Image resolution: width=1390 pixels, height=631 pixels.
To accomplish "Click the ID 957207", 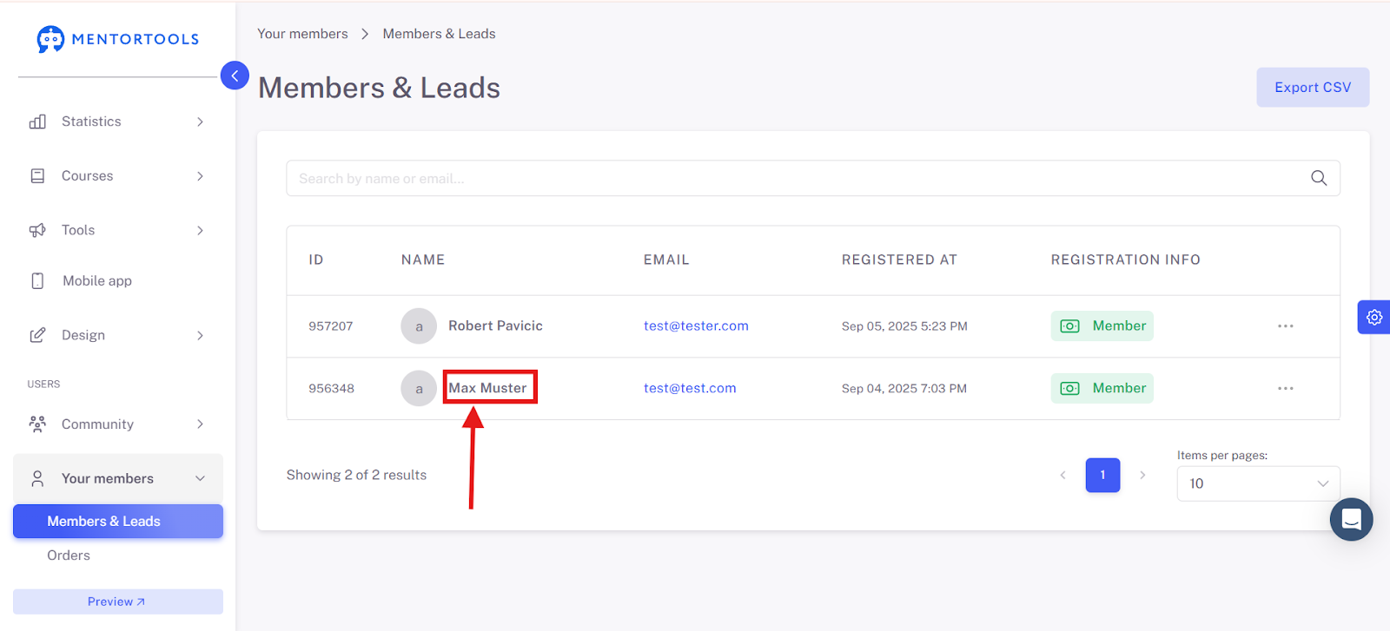I will [331, 326].
